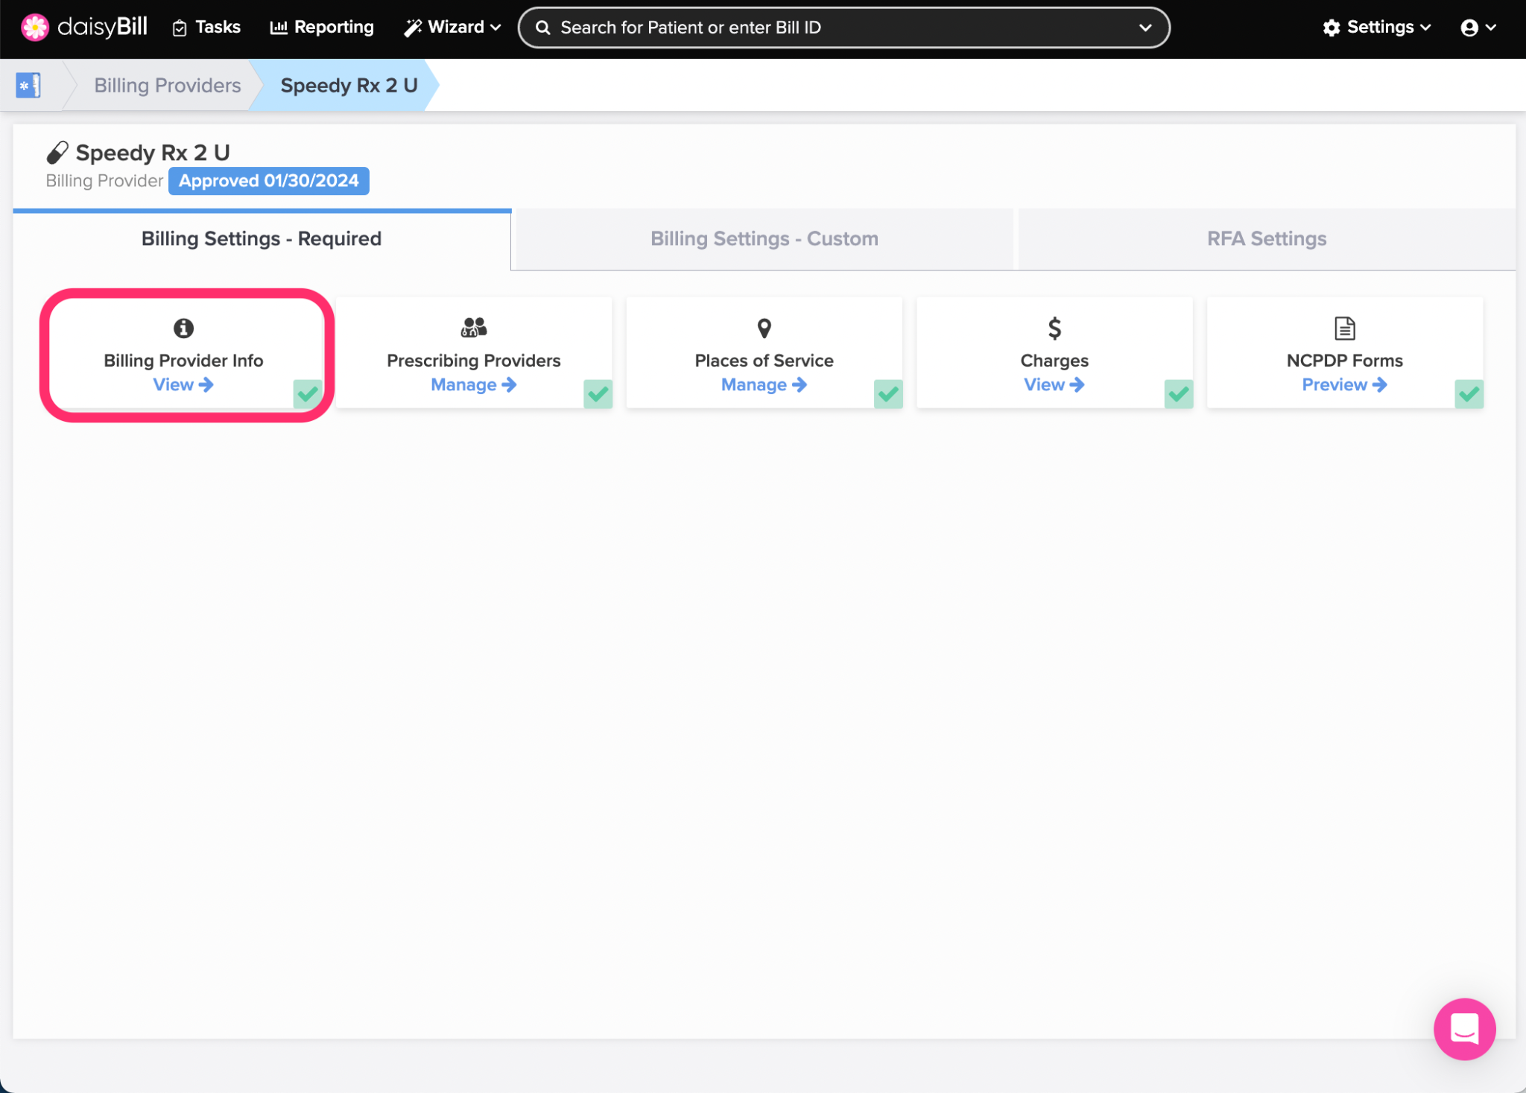This screenshot has height=1093, width=1526.
Task: Click the home icon in breadcrumb
Action: tap(28, 86)
